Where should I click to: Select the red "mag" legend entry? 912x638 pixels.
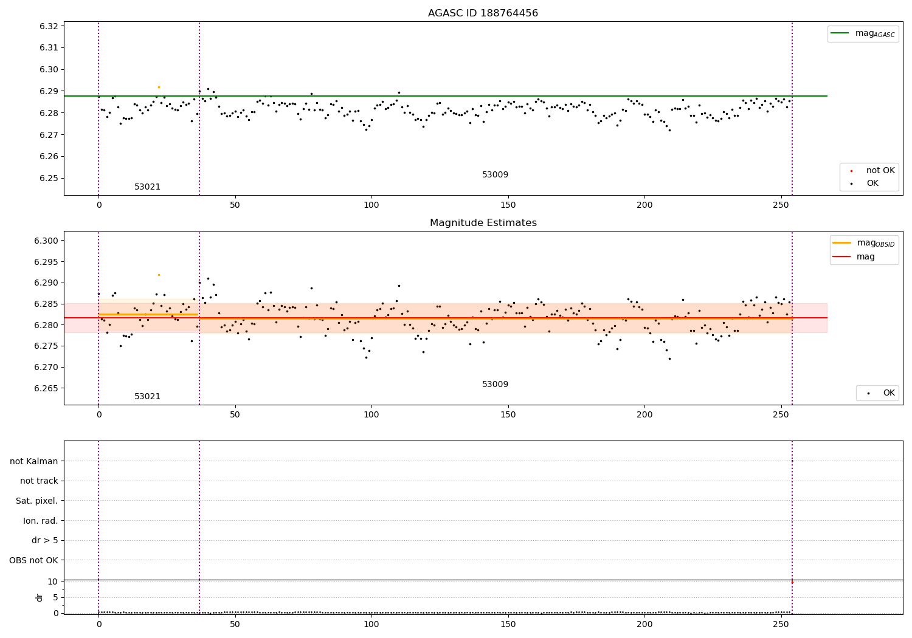[854, 256]
